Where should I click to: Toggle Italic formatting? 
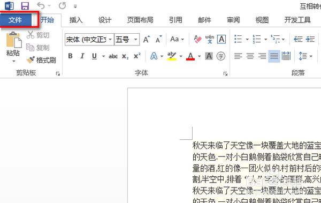(x=82, y=56)
